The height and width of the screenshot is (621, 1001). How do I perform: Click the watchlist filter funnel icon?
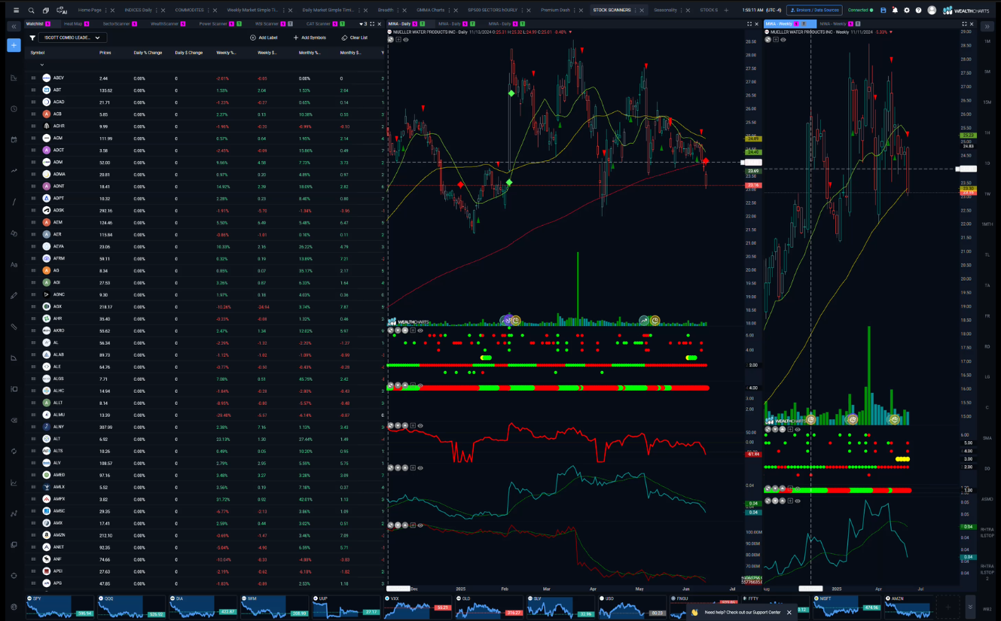[x=32, y=38]
